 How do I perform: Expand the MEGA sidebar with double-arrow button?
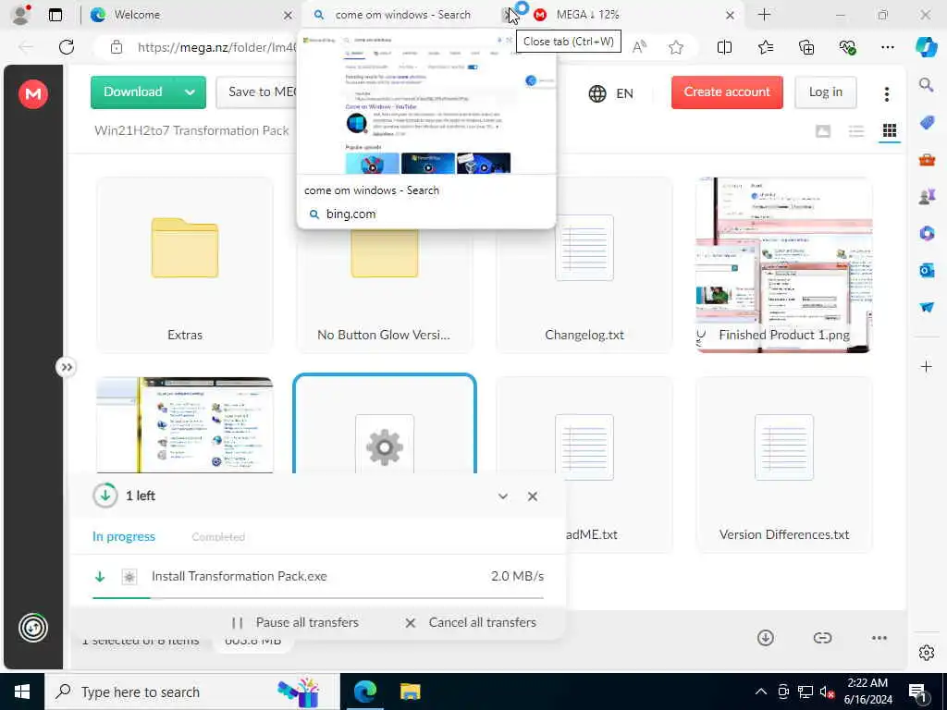click(x=67, y=367)
